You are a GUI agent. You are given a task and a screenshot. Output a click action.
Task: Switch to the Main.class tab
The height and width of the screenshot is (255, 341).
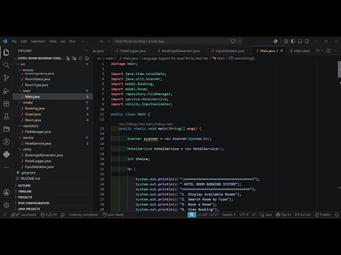(x=299, y=51)
